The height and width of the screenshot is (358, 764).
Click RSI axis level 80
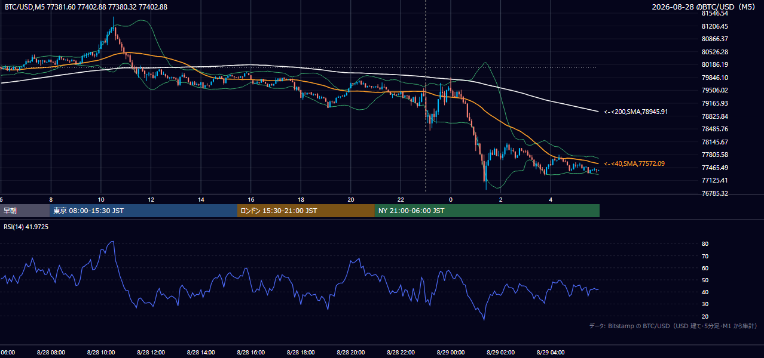(705, 244)
